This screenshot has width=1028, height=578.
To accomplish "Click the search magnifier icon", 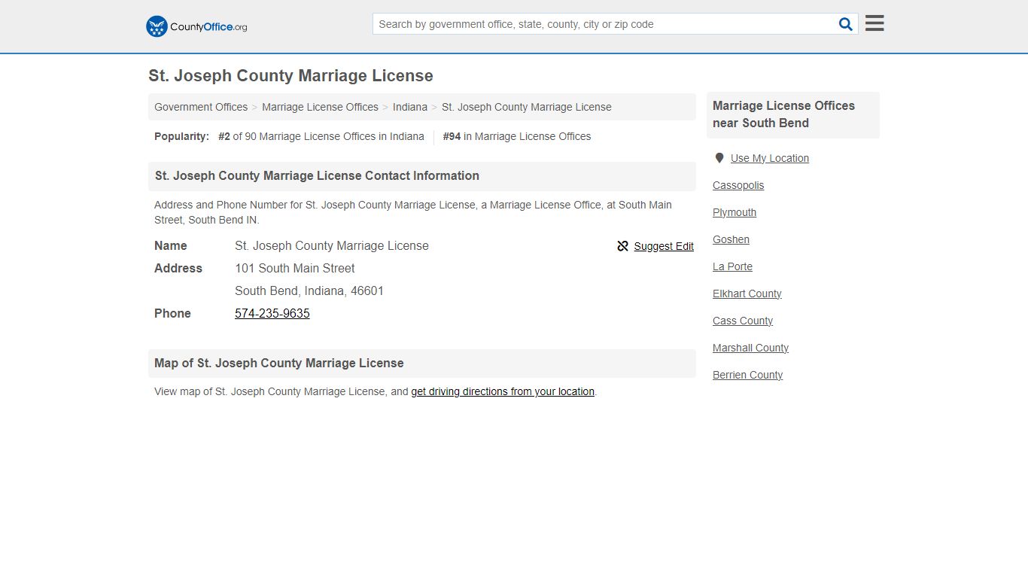I will click(846, 24).
